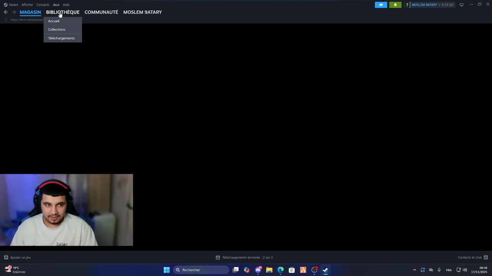Open the Afficher menu
This screenshot has height=276, width=492.
[27, 5]
